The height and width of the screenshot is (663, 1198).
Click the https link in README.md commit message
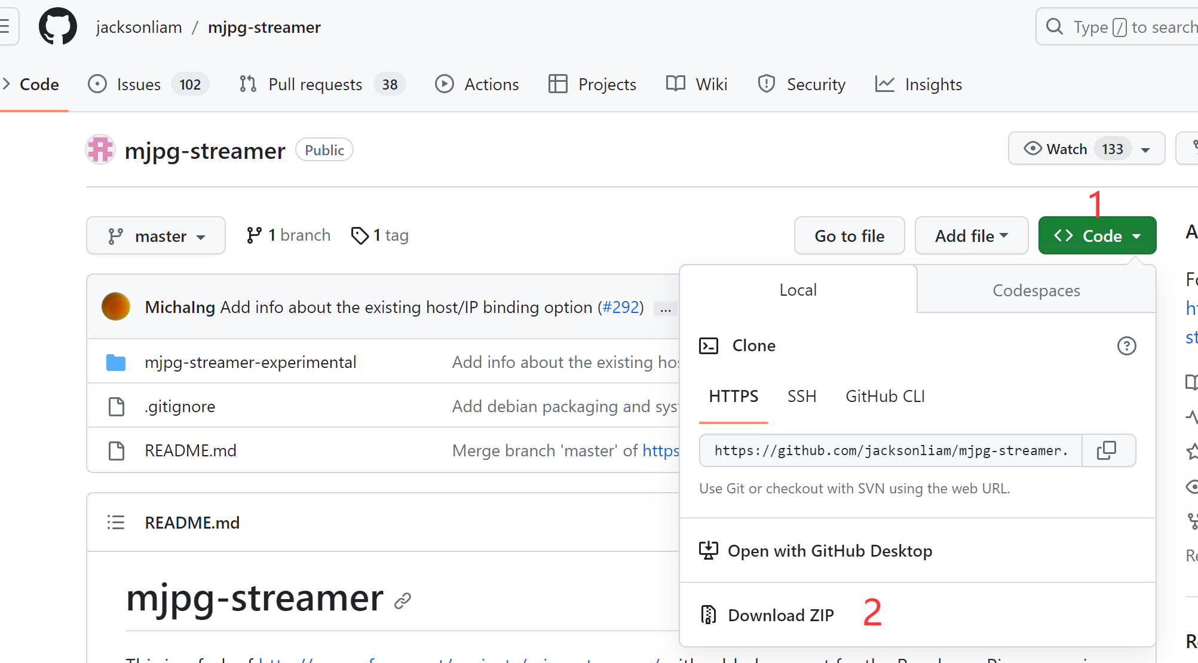(x=661, y=450)
